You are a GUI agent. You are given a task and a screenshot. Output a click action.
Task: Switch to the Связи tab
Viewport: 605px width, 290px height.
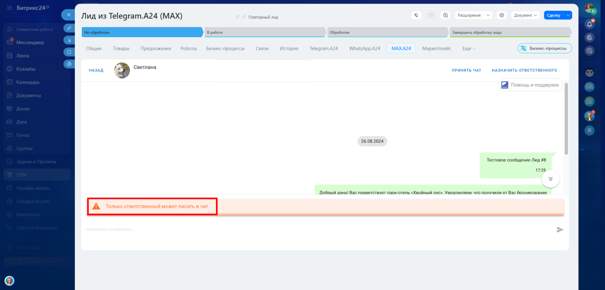(262, 49)
